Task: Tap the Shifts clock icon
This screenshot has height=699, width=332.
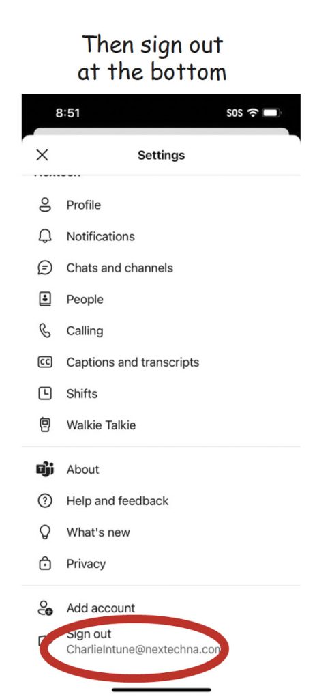Action: [x=45, y=394]
